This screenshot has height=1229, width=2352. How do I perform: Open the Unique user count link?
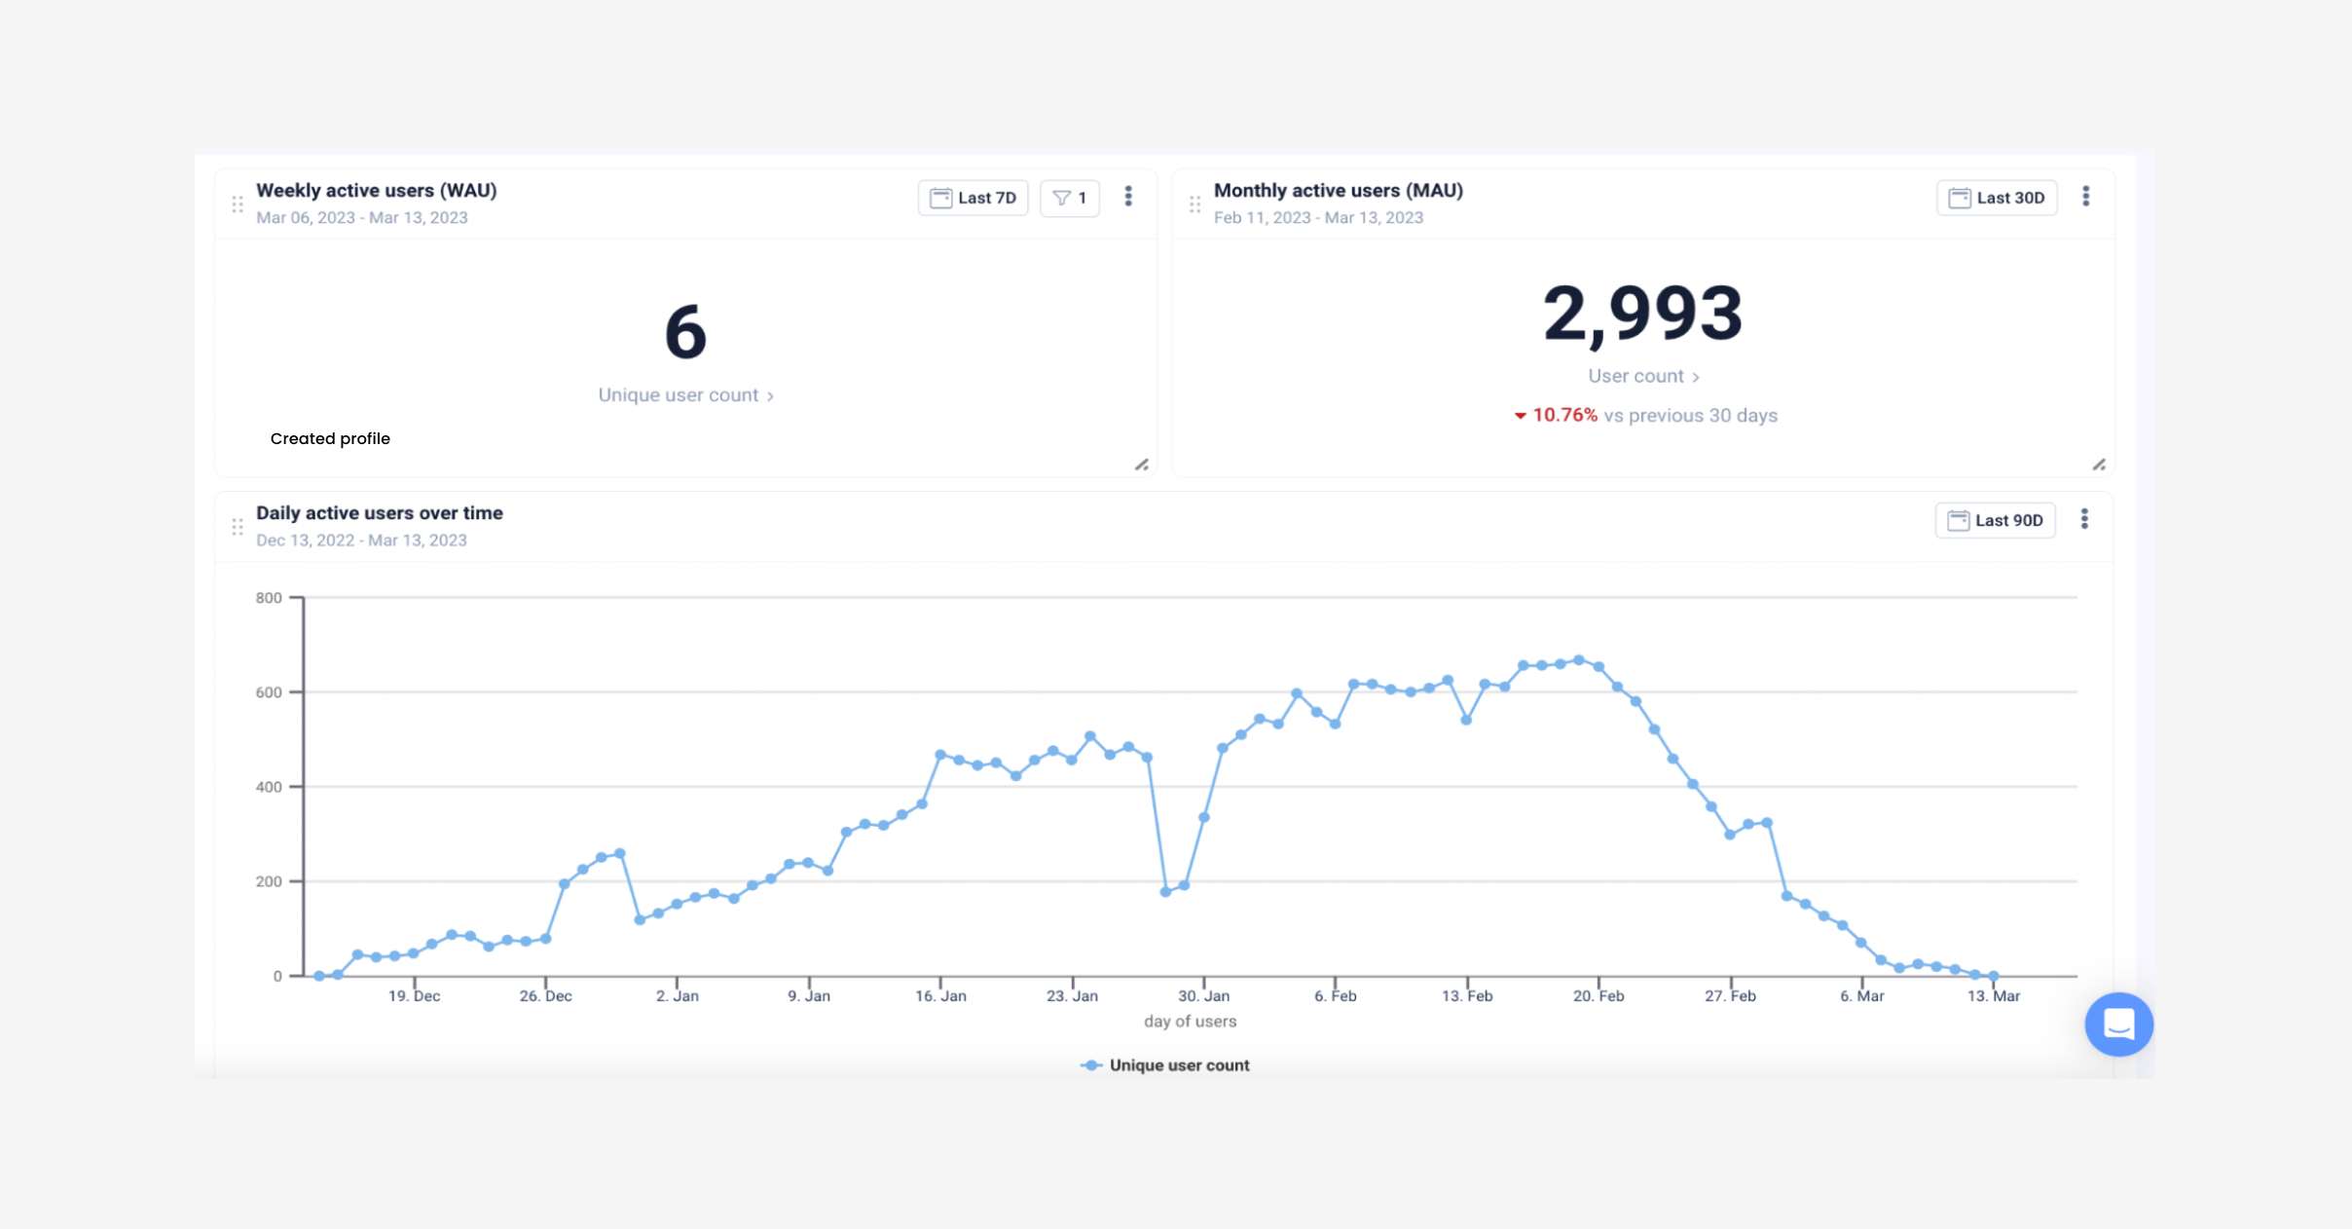[x=685, y=395]
